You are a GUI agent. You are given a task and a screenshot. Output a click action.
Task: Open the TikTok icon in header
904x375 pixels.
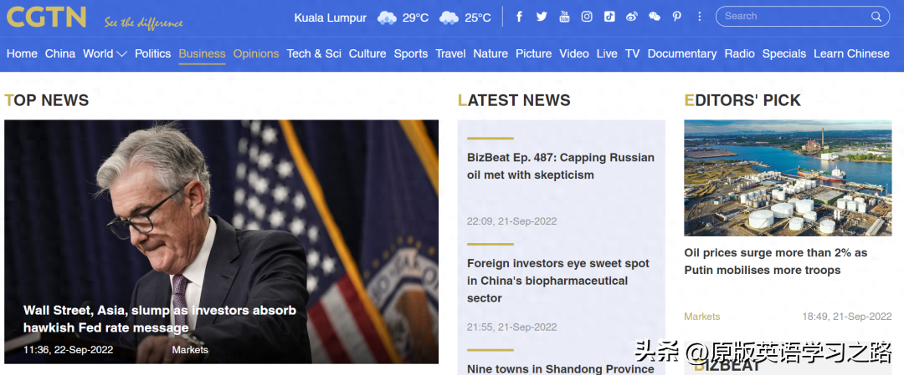click(609, 17)
